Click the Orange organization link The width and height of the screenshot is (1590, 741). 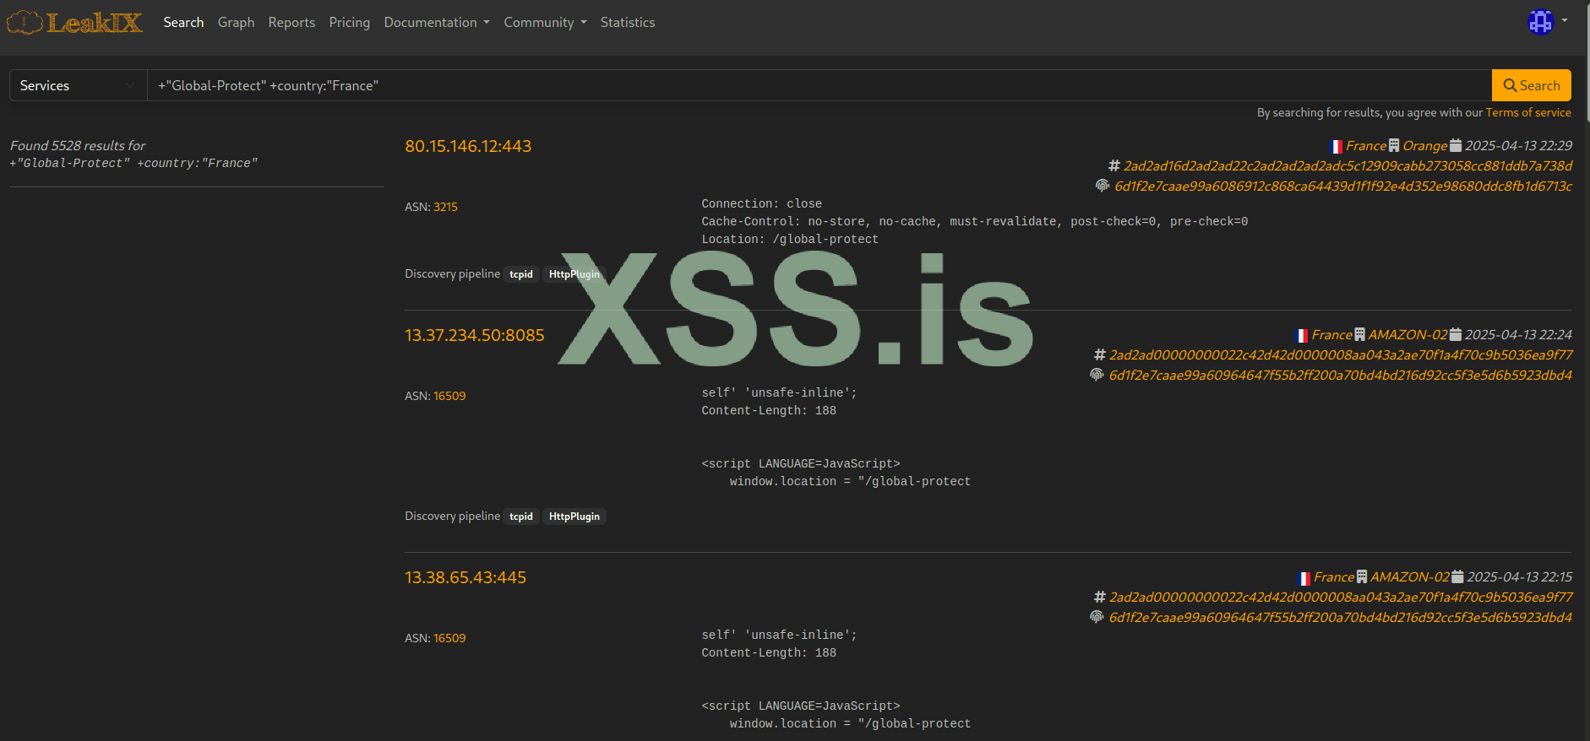(x=1425, y=145)
